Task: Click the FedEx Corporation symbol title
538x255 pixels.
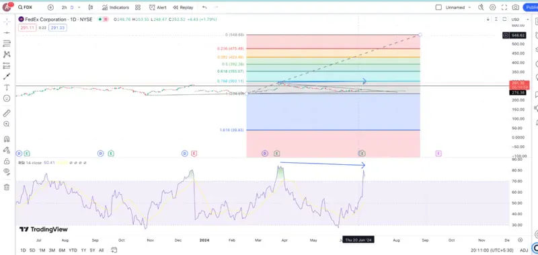Action: pos(59,20)
